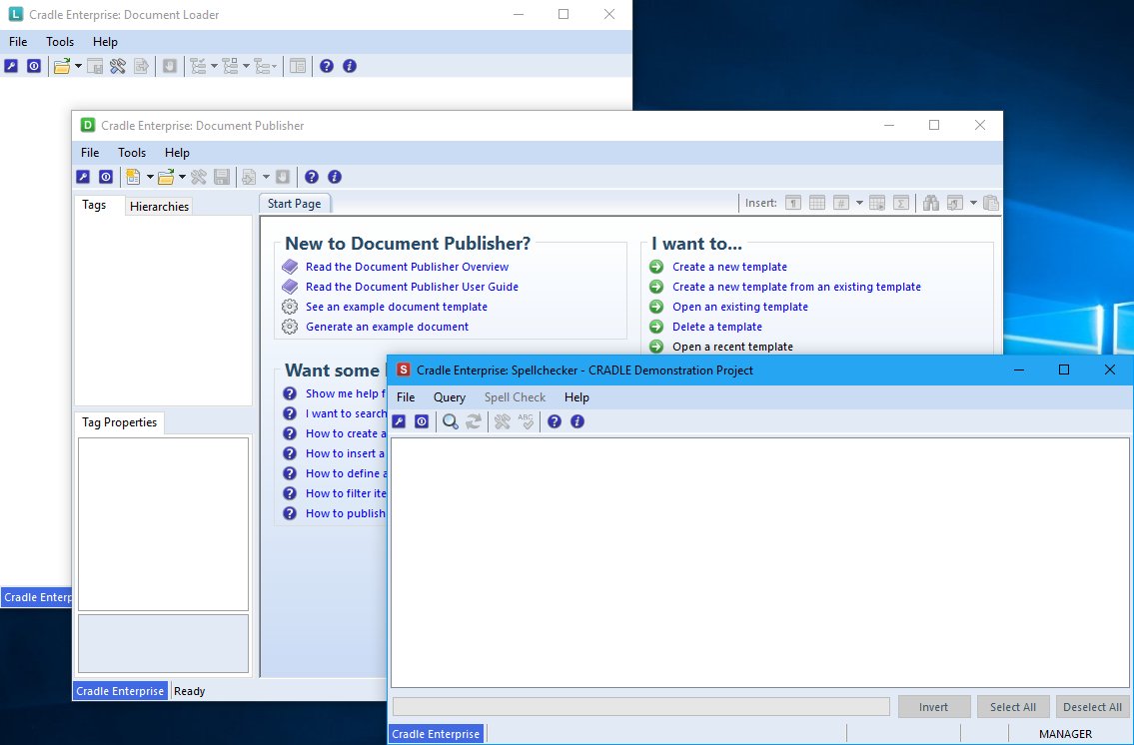Viewport: 1134px width, 745px height.
Task: Open the publish document dropdown arrow in Publisher
Action: [266, 177]
